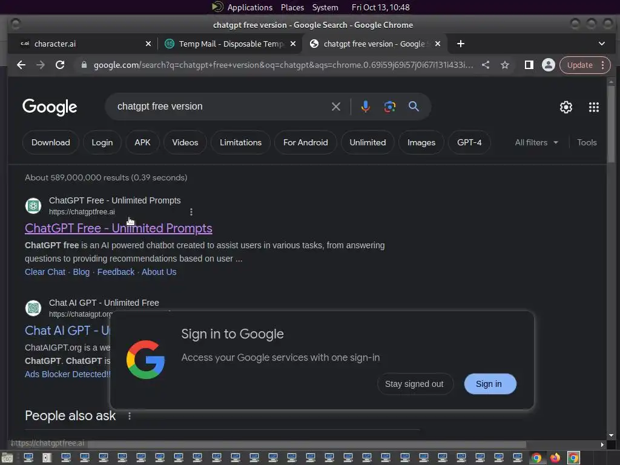
Task: Apply the Unlimited filter chip
Action: [368, 142]
